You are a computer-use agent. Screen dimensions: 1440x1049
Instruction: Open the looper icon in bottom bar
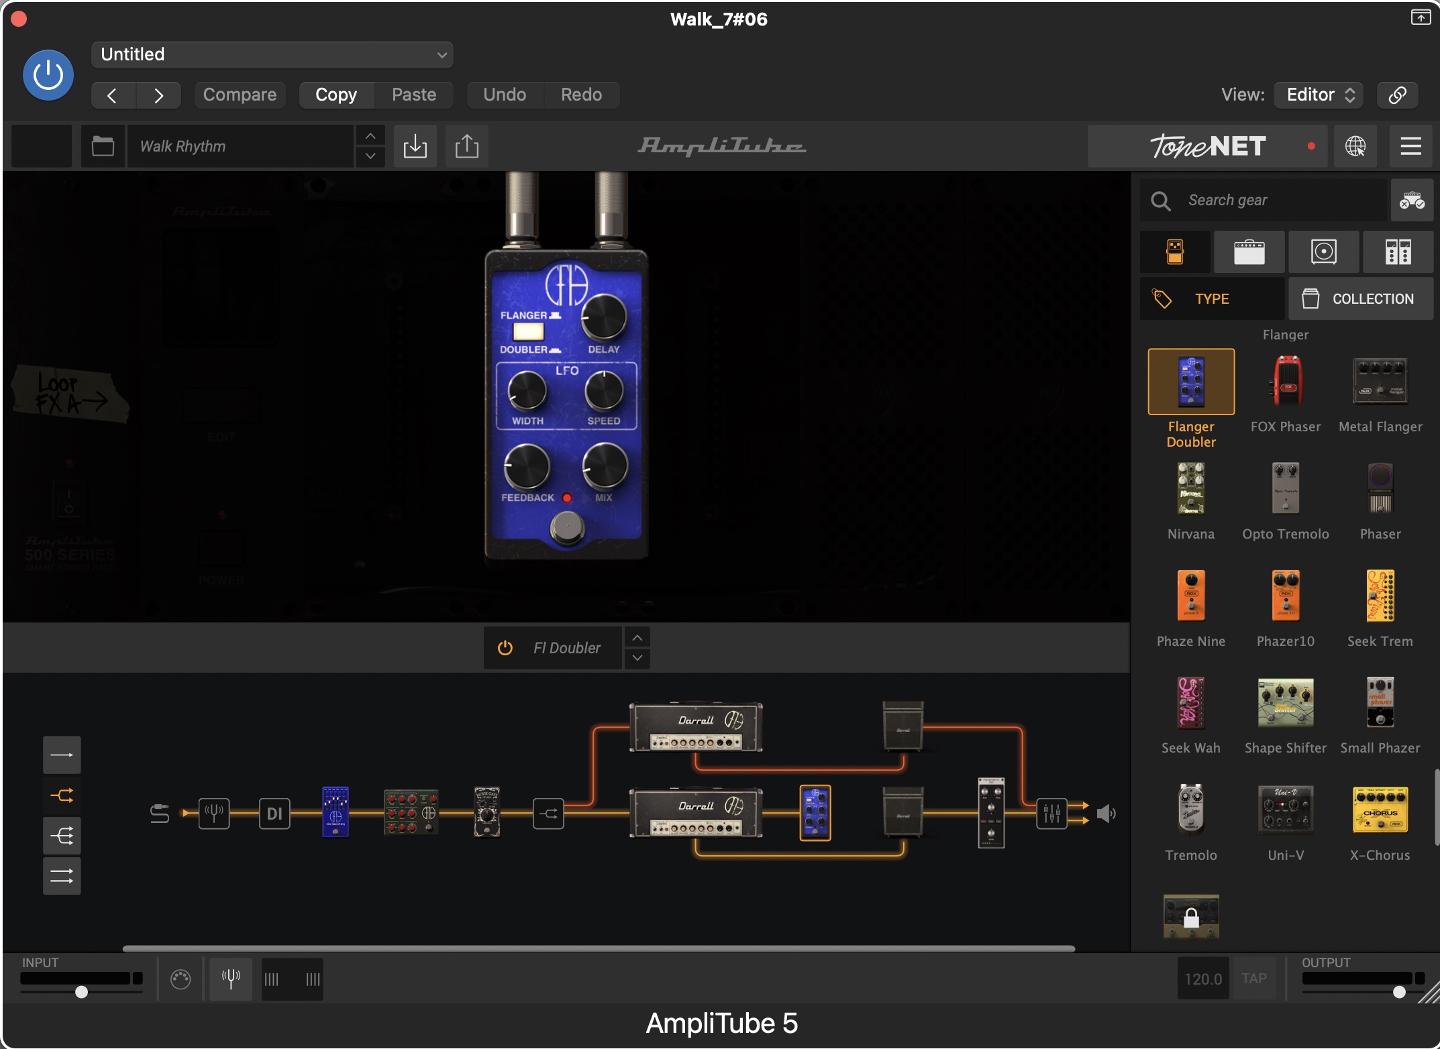292,979
